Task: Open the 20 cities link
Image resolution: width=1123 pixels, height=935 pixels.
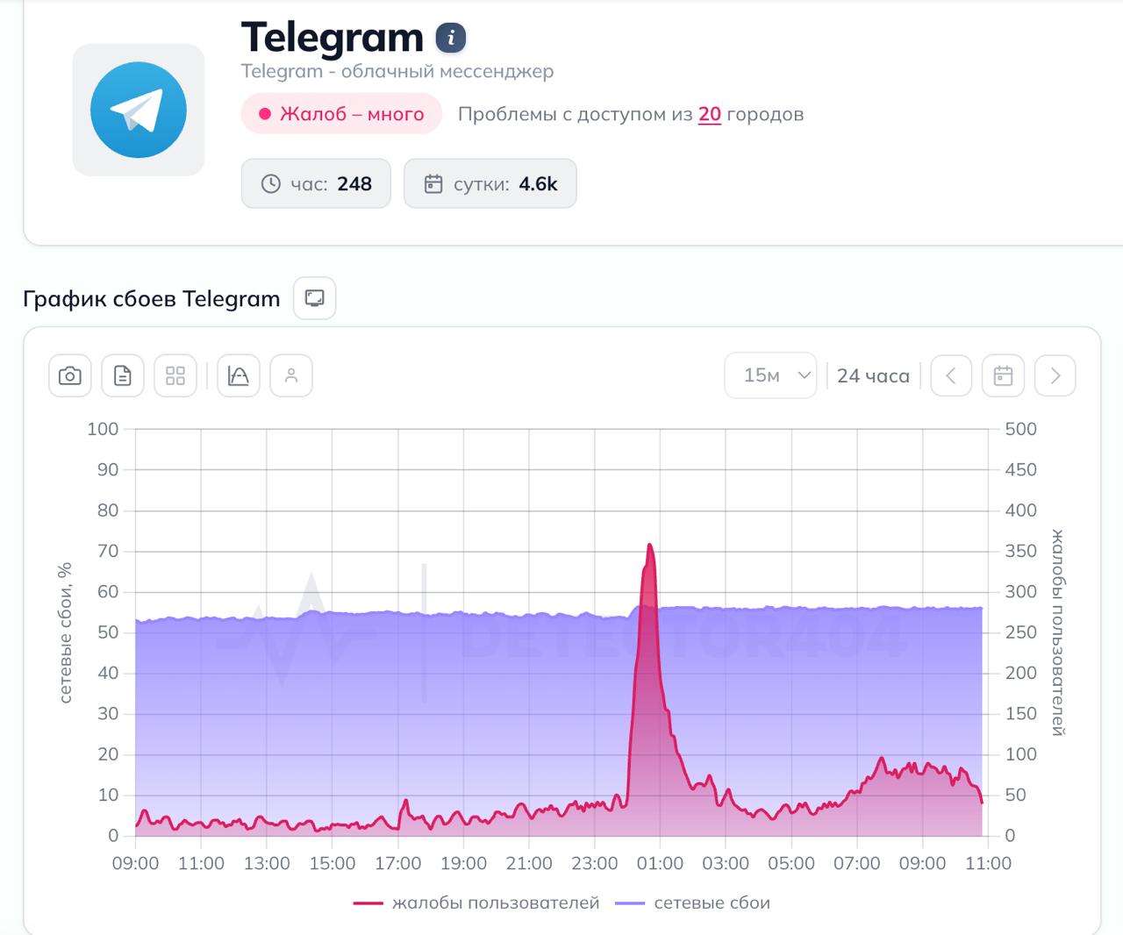Action: (x=710, y=114)
